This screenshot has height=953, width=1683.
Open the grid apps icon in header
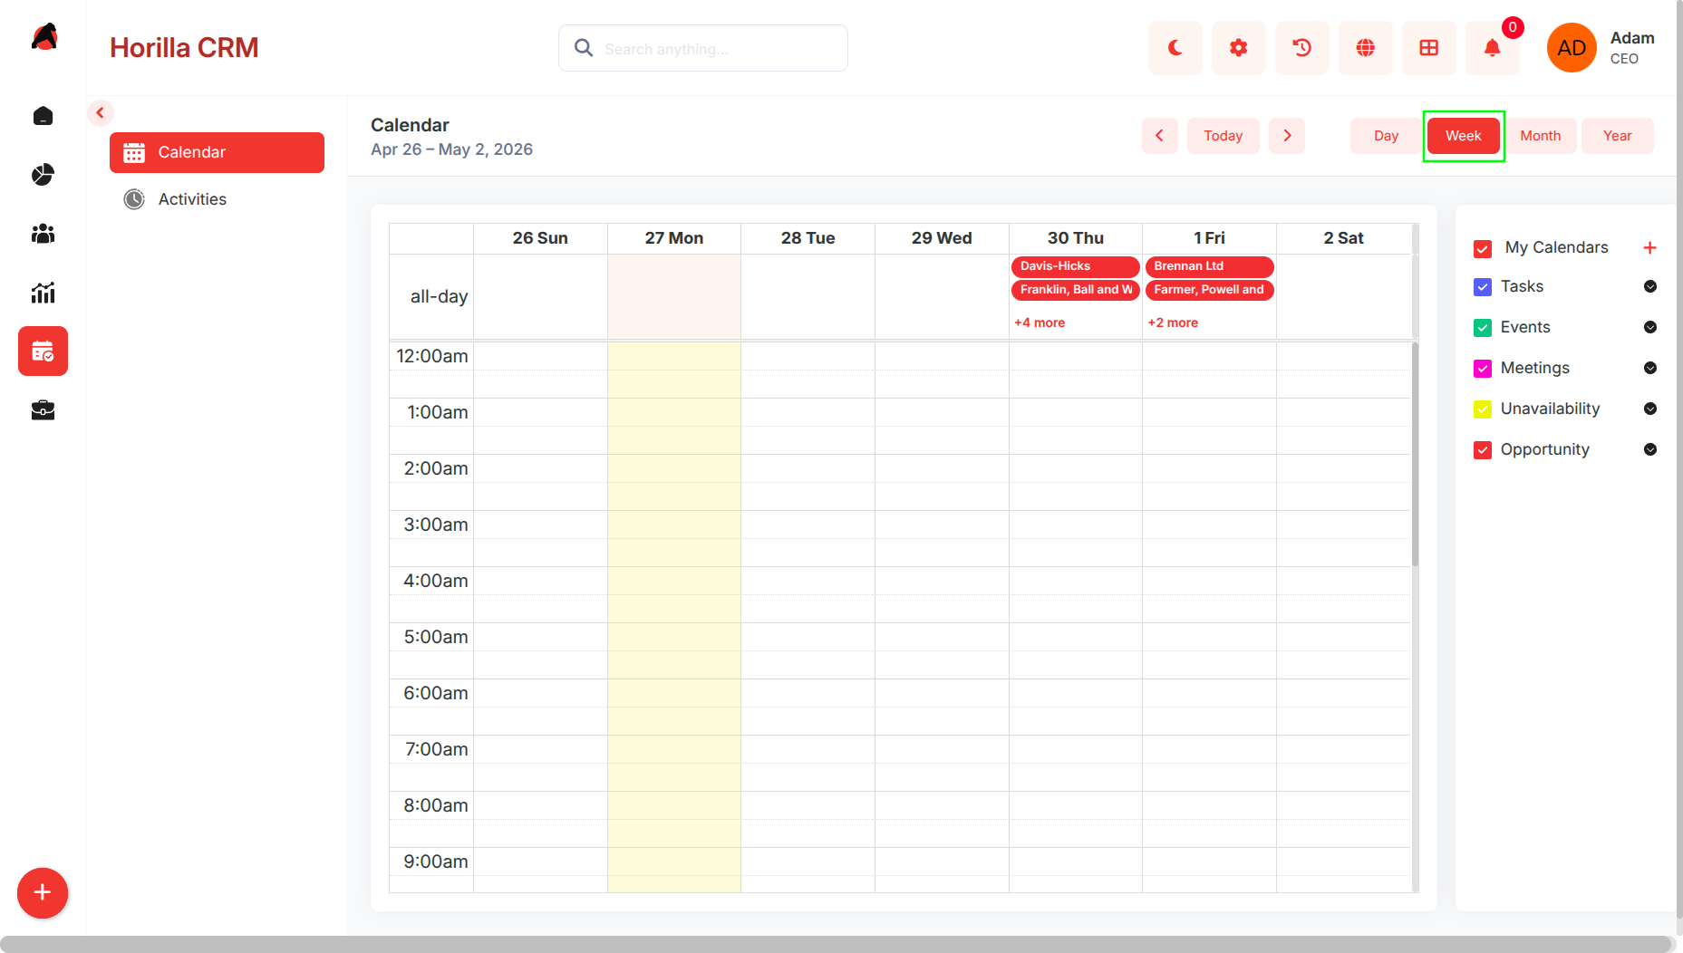click(x=1428, y=48)
